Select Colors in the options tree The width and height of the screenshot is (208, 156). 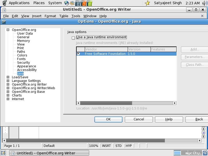tap(22, 55)
